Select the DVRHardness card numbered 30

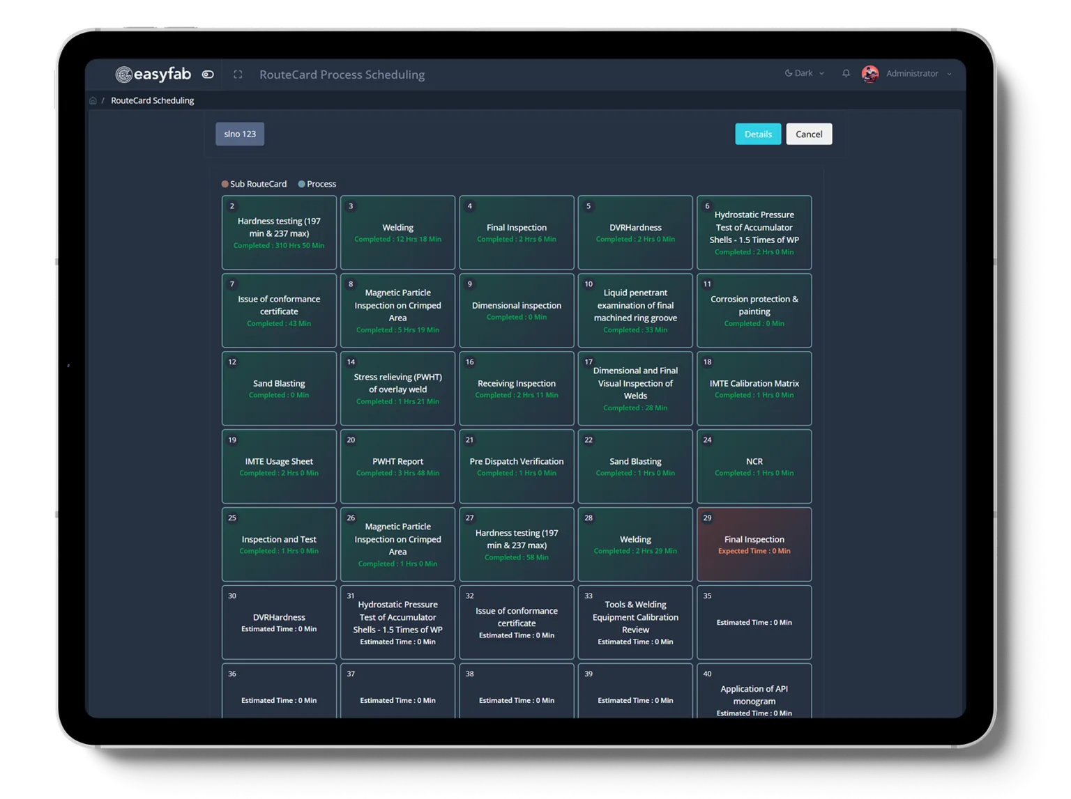[x=279, y=623]
